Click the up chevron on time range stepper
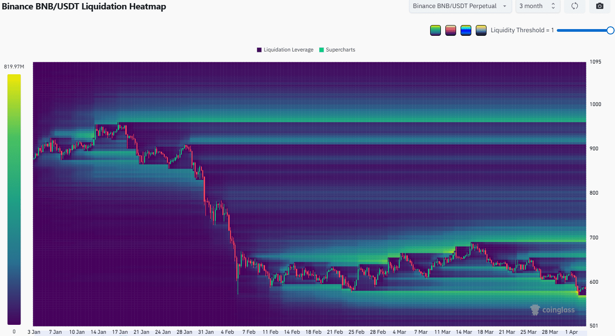Image resolution: width=615 pixels, height=336 pixels. [553, 4]
